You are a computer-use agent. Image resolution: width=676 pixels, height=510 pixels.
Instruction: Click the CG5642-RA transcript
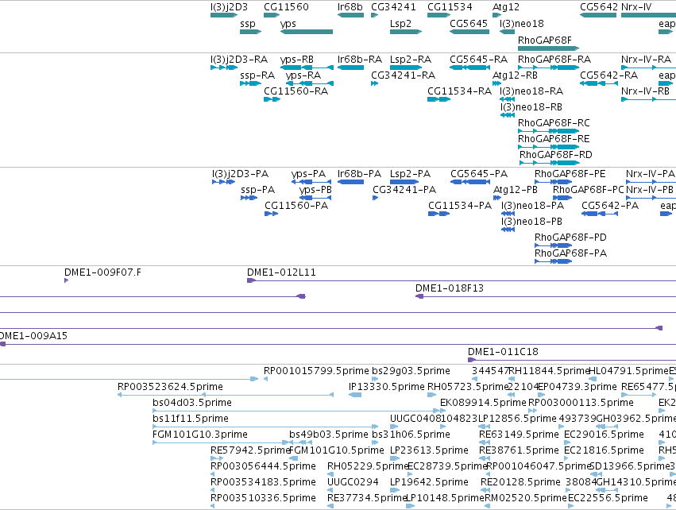599,83
